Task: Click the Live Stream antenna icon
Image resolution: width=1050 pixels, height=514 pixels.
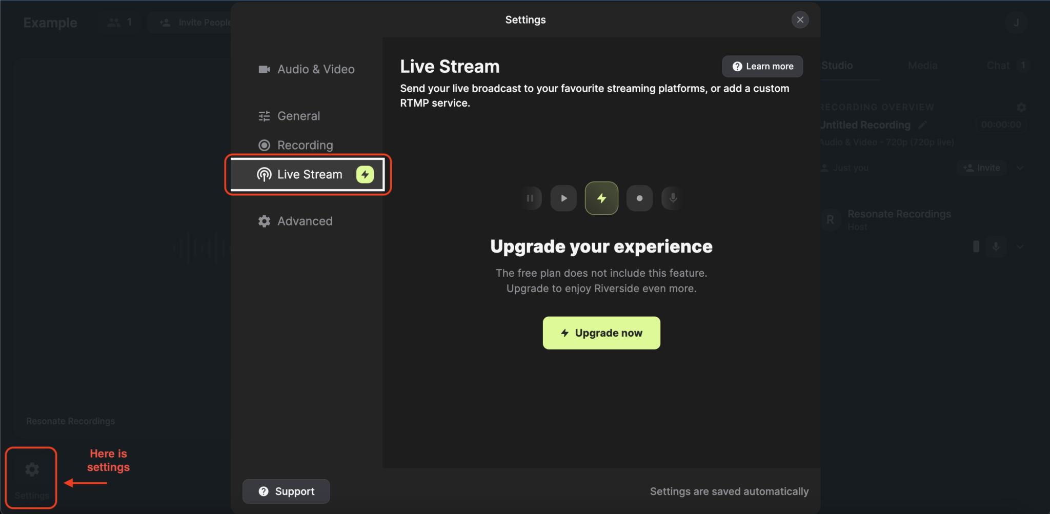Action: [x=264, y=174]
